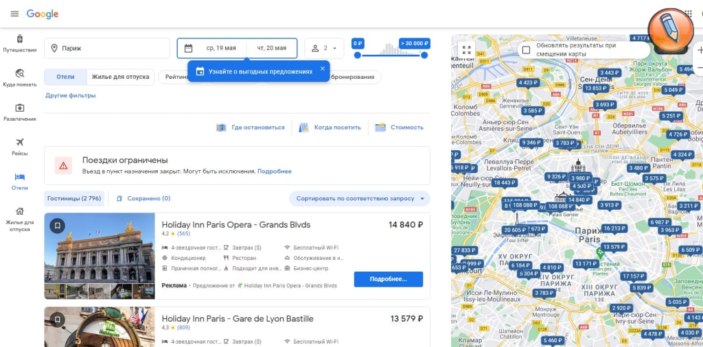Click Стоимость link
The image size is (703, 347).
(399, 127)
